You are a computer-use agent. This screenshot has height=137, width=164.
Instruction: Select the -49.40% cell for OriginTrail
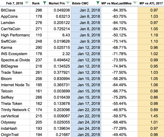pos(119,134)
